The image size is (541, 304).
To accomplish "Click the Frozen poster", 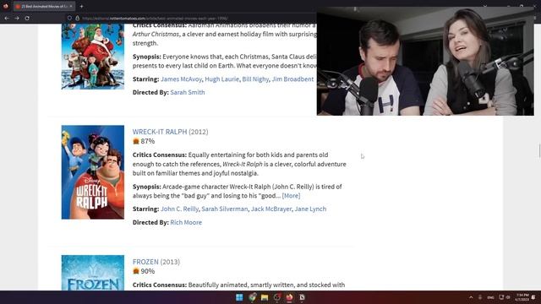I will [93, 273].
